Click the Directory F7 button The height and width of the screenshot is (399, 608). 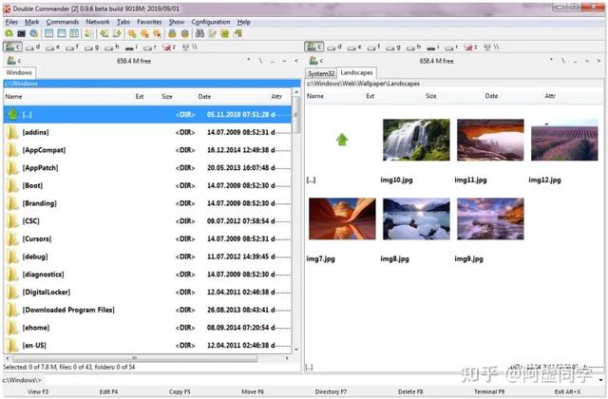pyautogui.click(x=331, y=391)
